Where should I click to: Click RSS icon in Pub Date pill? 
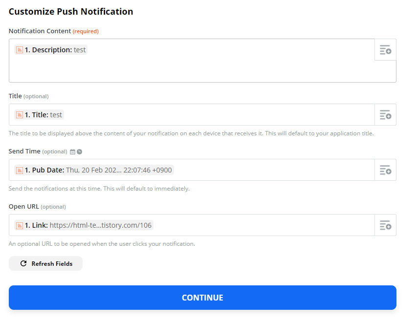[x=20, y=170]
